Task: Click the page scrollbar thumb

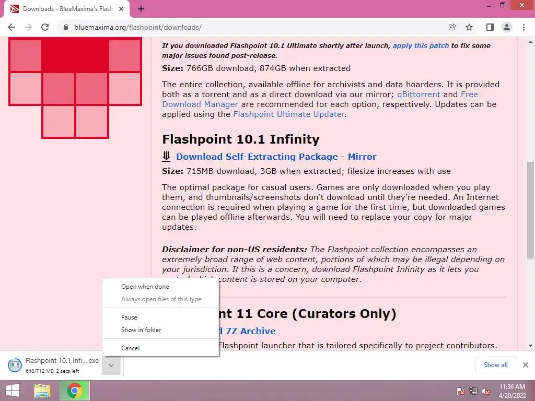Action: [530, 210]
